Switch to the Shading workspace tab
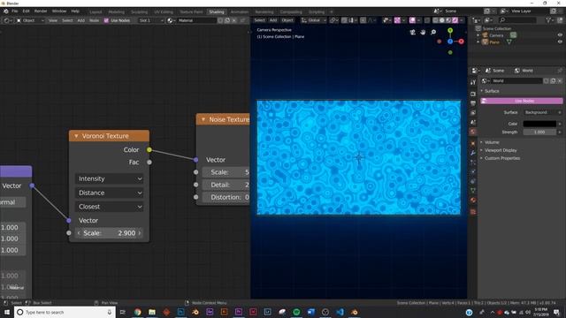Image resolution: width=566 pixels, height=318 pixels. [x=216, y=11]
